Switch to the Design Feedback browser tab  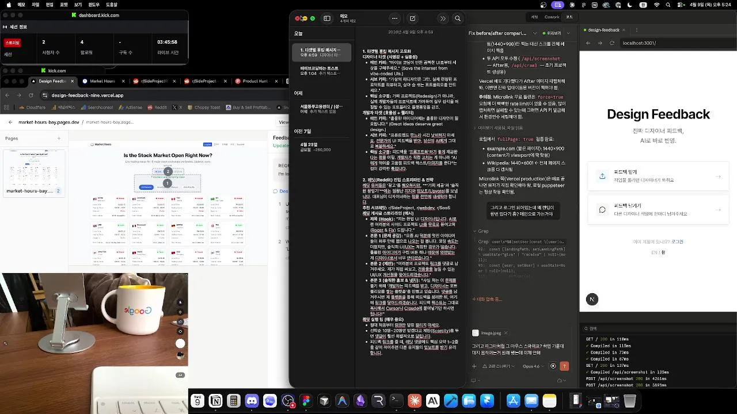point(52,81)
